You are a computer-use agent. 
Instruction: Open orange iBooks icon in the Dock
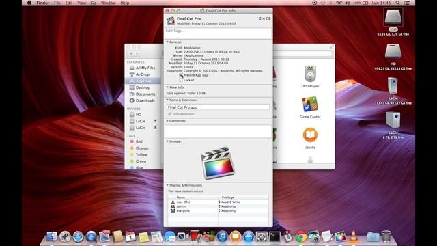click(x=235, y=236)
